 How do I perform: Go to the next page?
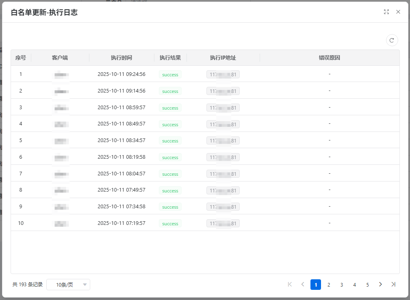380,285
